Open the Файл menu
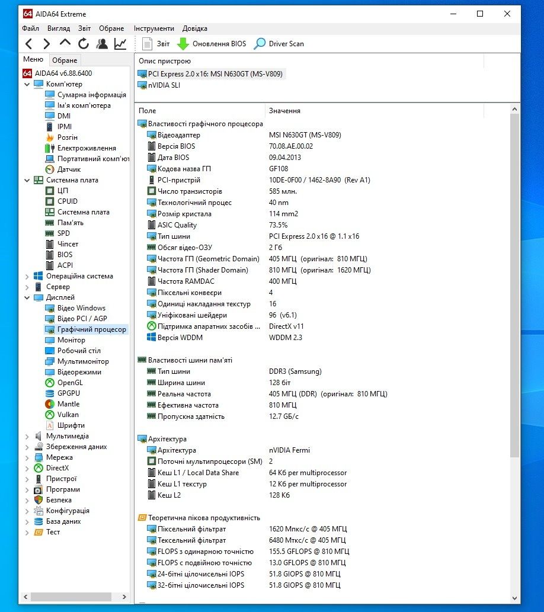The width and height of the screenshot is (544, 612). point(30,28)
